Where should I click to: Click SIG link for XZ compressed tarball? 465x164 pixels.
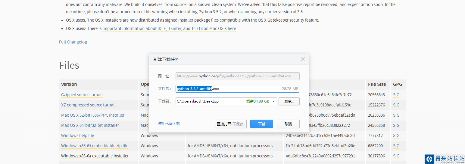tap(396, 105)
